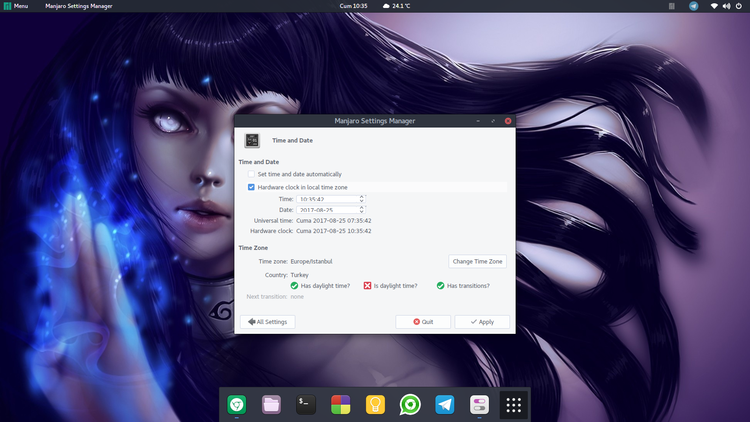
Task: Close the Manjaro Settings Manager window
Action: coord(508,121)
